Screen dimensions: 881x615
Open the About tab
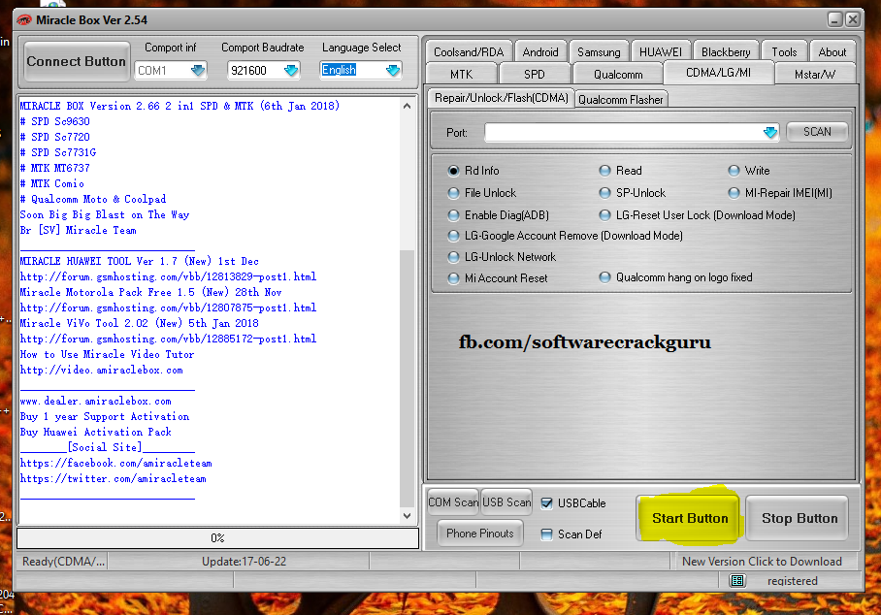[x=832, y=51]
